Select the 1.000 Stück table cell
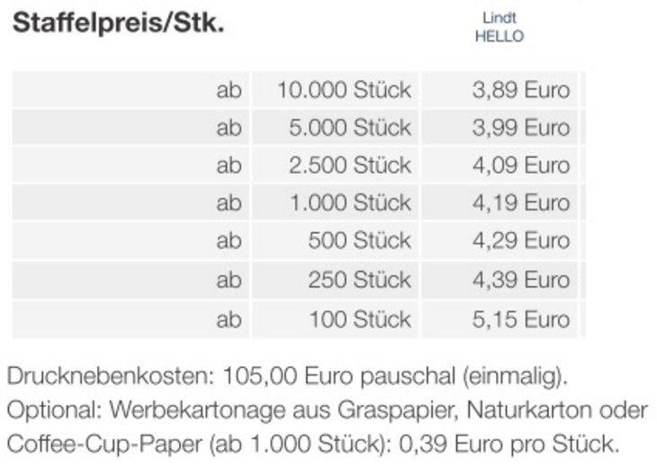The height and width of the screenshot is (467, 657). 350,203
